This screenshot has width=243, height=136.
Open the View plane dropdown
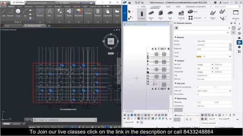click(x=224, y=119)
